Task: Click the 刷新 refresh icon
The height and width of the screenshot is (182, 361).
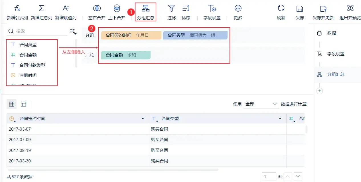Action: click(x=281, y=8)
